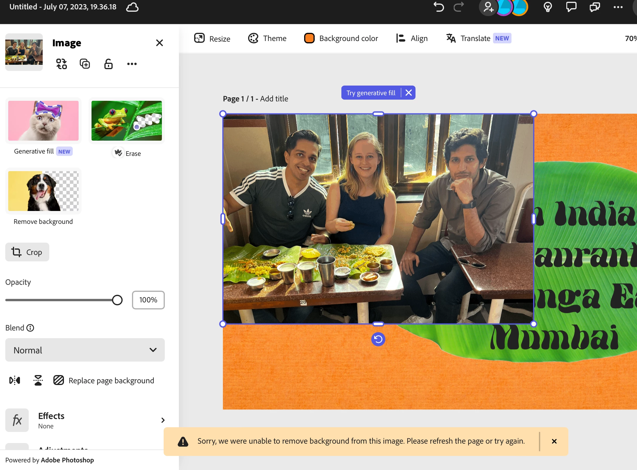Click the duplicate image icon
Screen dimensions: 637x470
coord(85,64)
